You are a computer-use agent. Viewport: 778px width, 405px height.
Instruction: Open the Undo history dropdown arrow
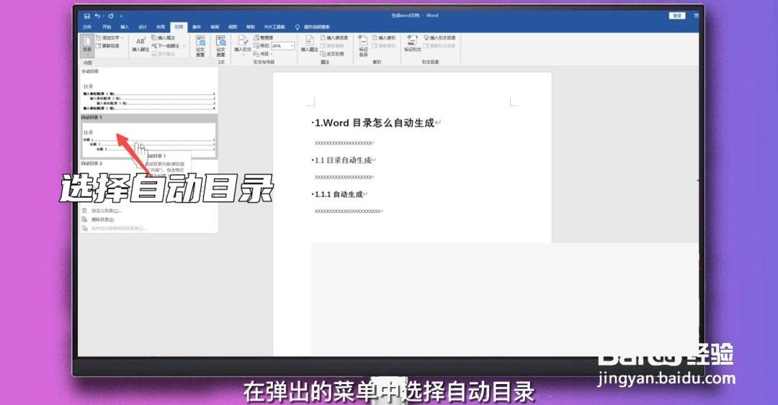(x=103, y=16)
